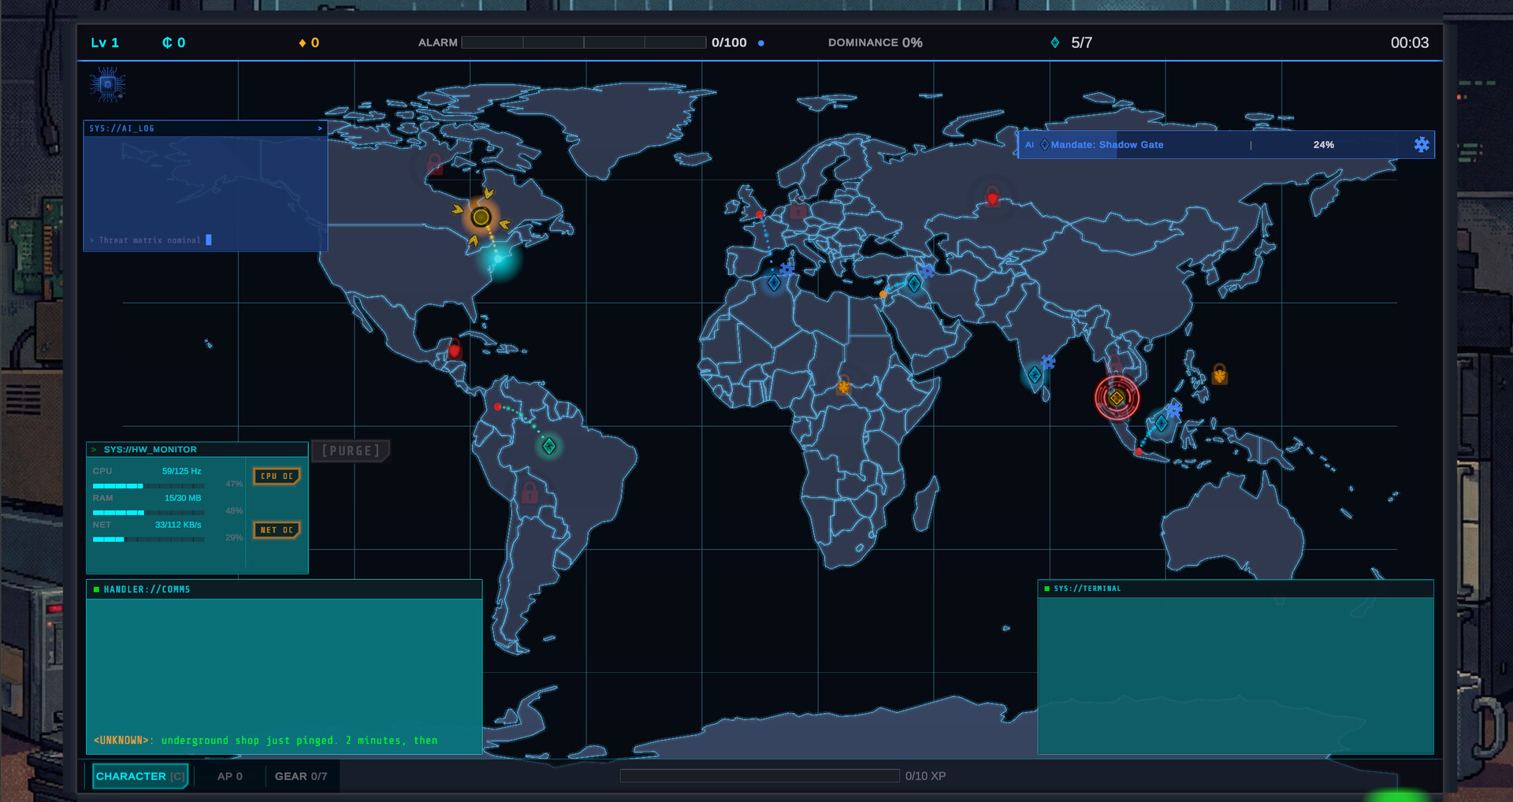Click the red shield lock in Russia

click(992, 196)
